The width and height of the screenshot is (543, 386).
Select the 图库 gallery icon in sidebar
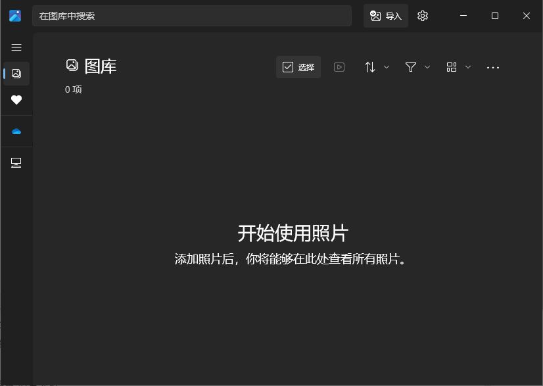[16, 74]
